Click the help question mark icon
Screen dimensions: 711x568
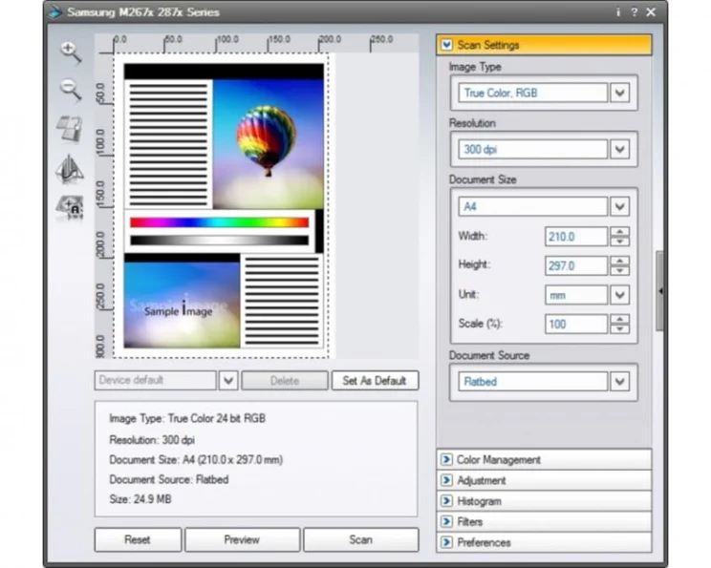pos(634,12)
